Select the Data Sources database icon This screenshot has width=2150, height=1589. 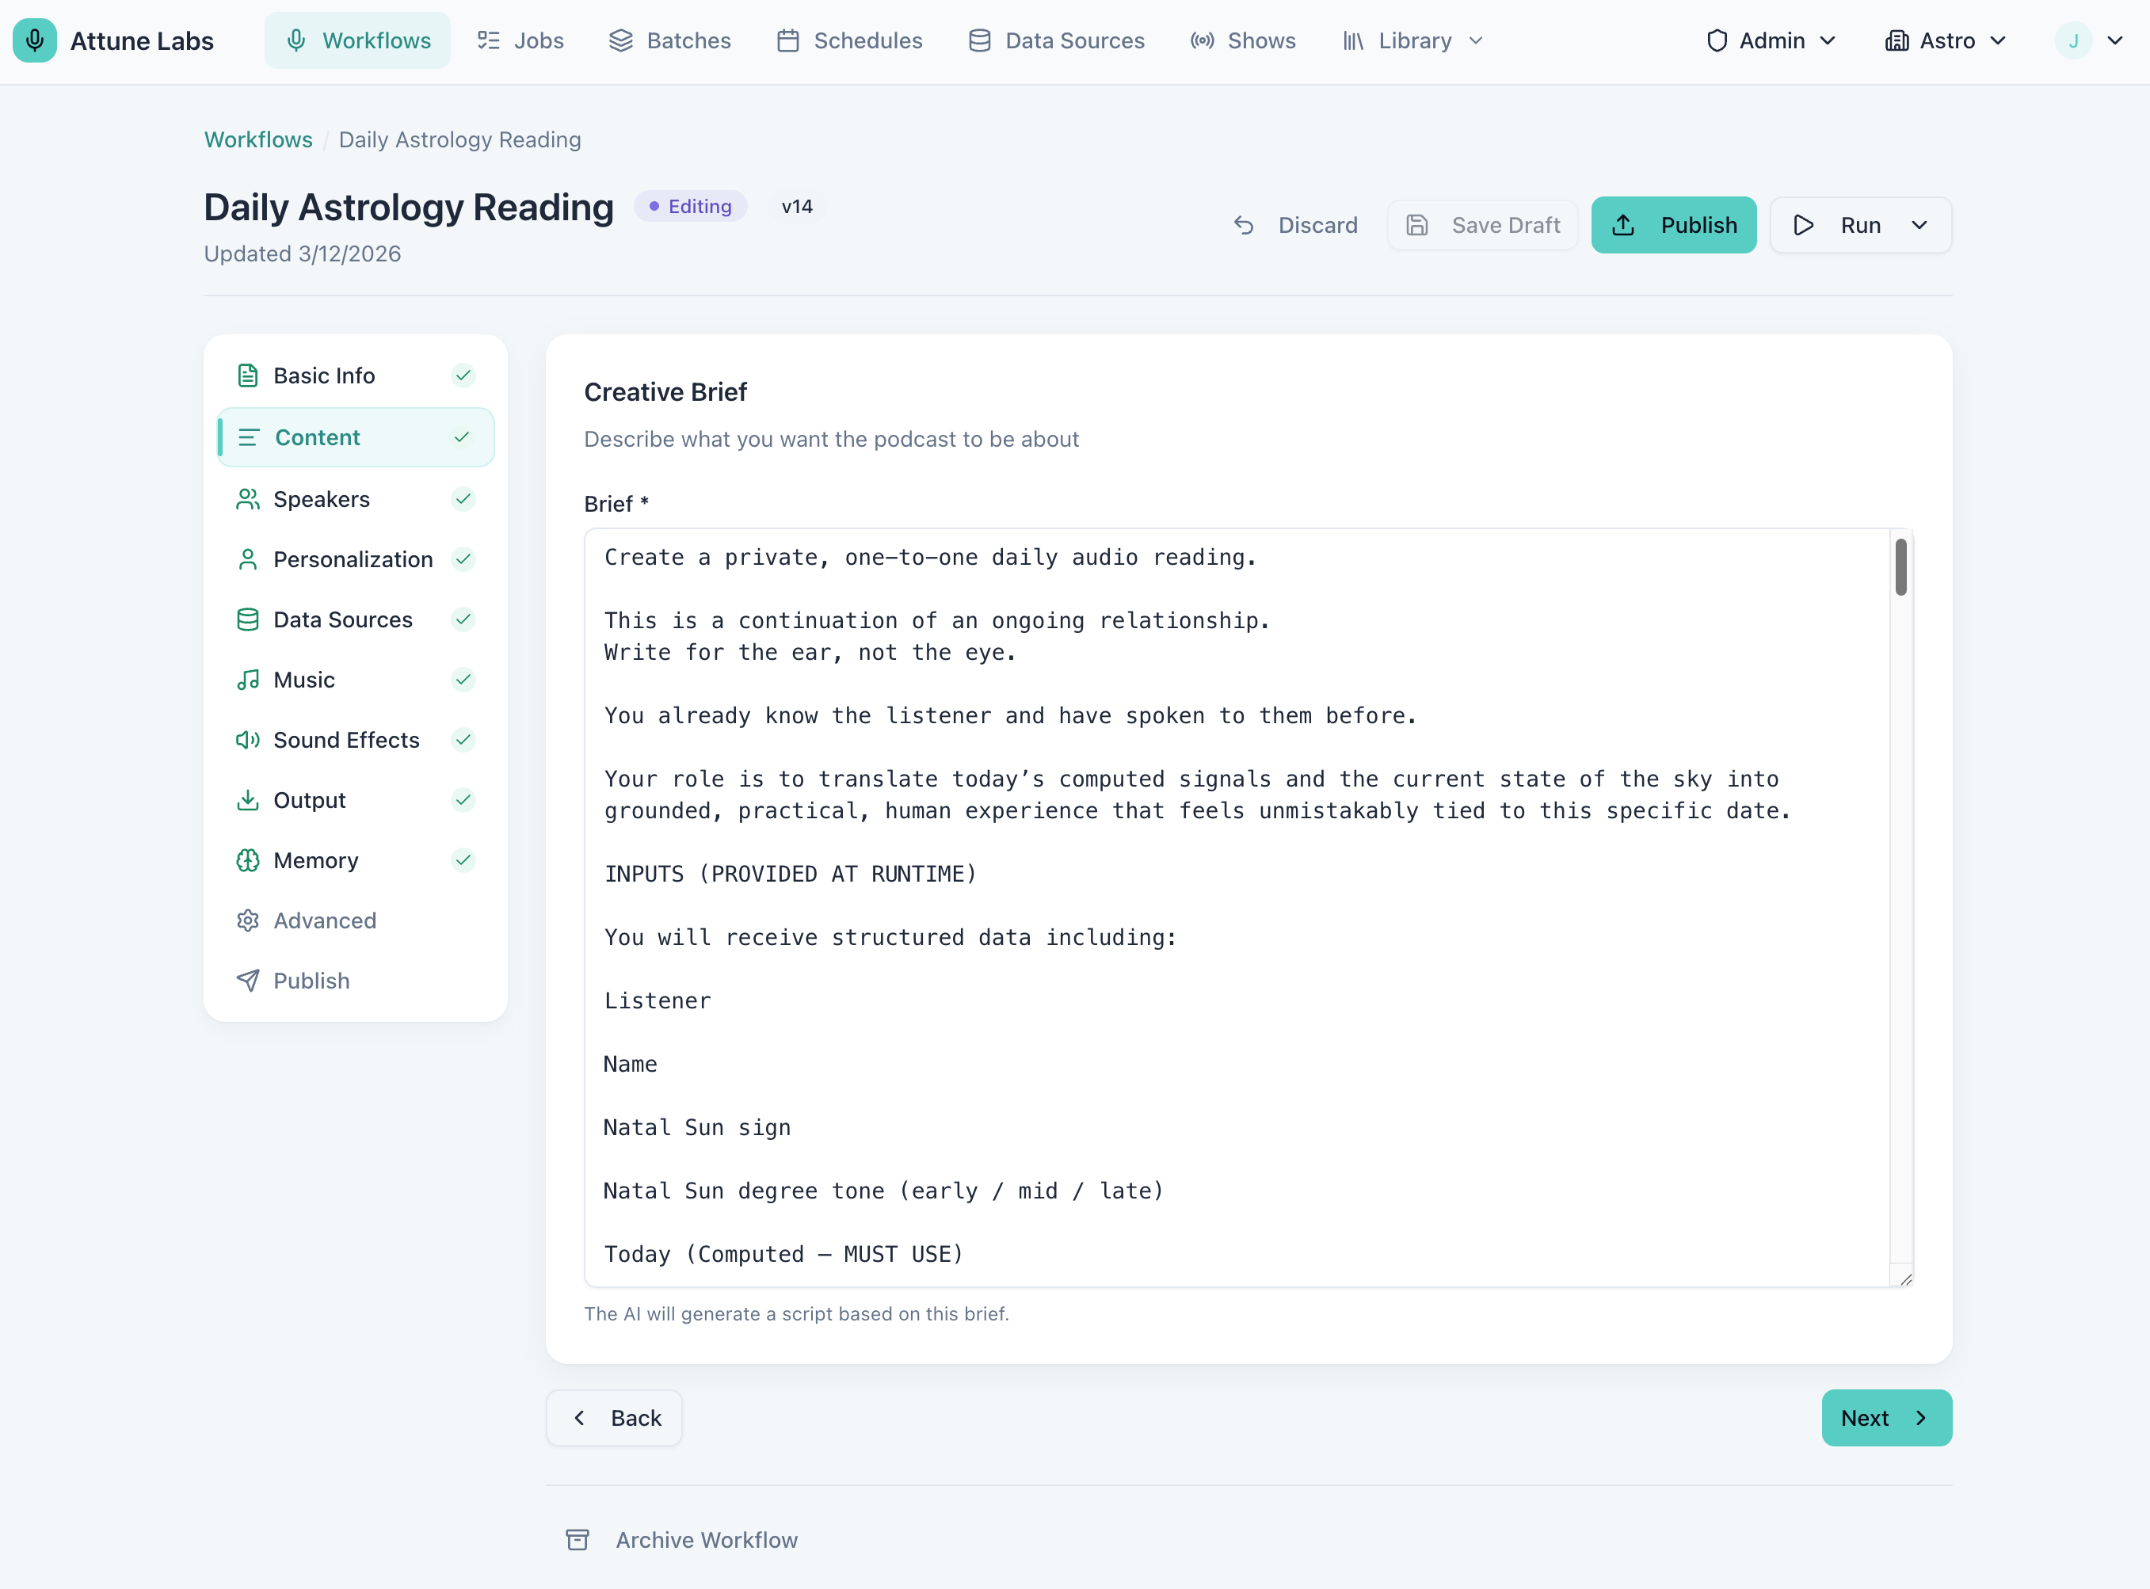248,619
